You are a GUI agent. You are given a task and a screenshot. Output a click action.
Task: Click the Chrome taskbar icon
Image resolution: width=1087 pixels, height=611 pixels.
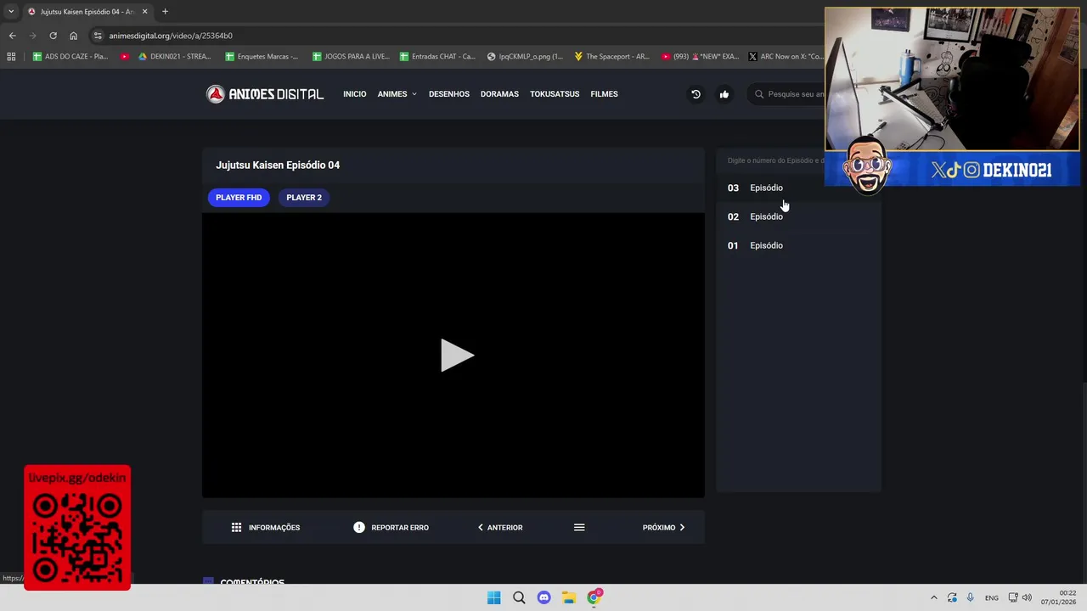click(x=594, y=597)
